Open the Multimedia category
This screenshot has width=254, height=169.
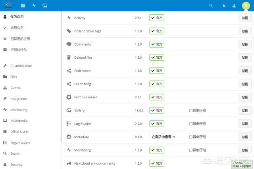19,121
